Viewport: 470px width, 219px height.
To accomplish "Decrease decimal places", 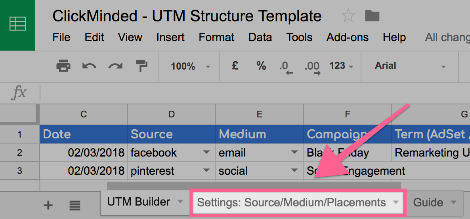I will click(x=285, y=66).
